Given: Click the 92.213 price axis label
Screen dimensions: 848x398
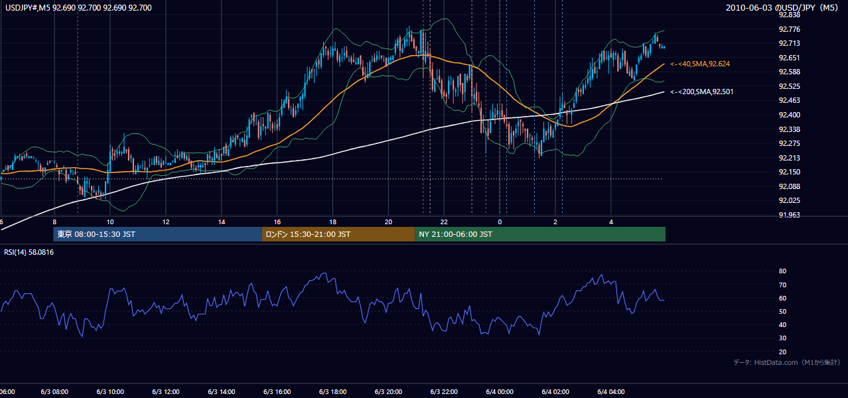Looking at the screenshot, I should click(790, 158).
